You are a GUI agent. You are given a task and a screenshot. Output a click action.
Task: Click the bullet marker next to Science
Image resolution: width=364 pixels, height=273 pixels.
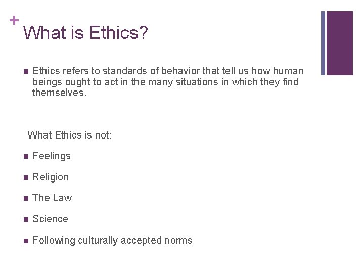(x=25, y=219)
